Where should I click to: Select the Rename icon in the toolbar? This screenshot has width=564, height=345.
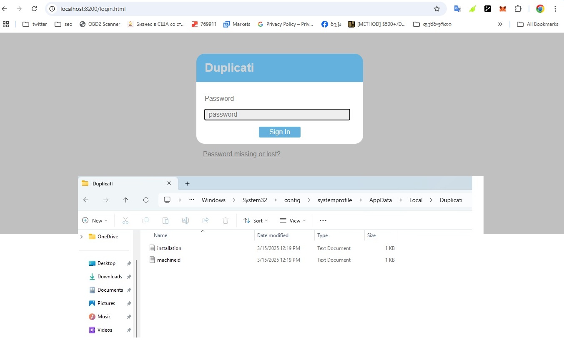185,220
